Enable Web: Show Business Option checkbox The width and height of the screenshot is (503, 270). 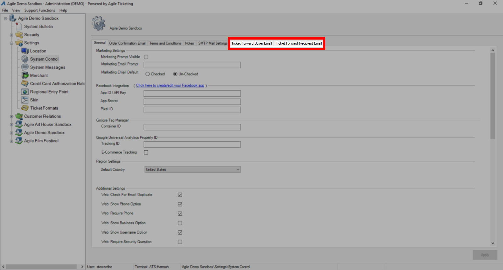tap(180, 223)
